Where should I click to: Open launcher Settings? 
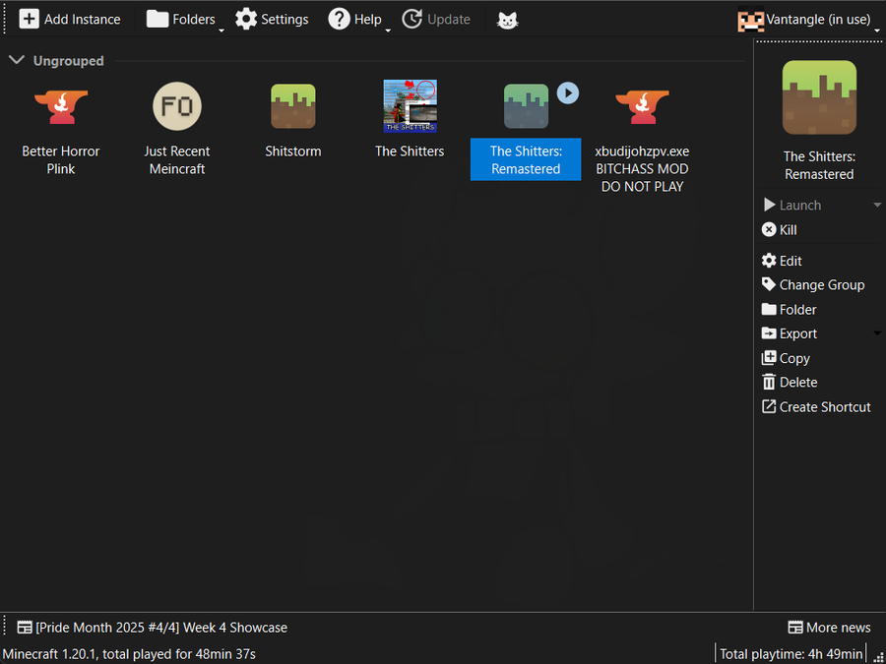coord(272,20)
